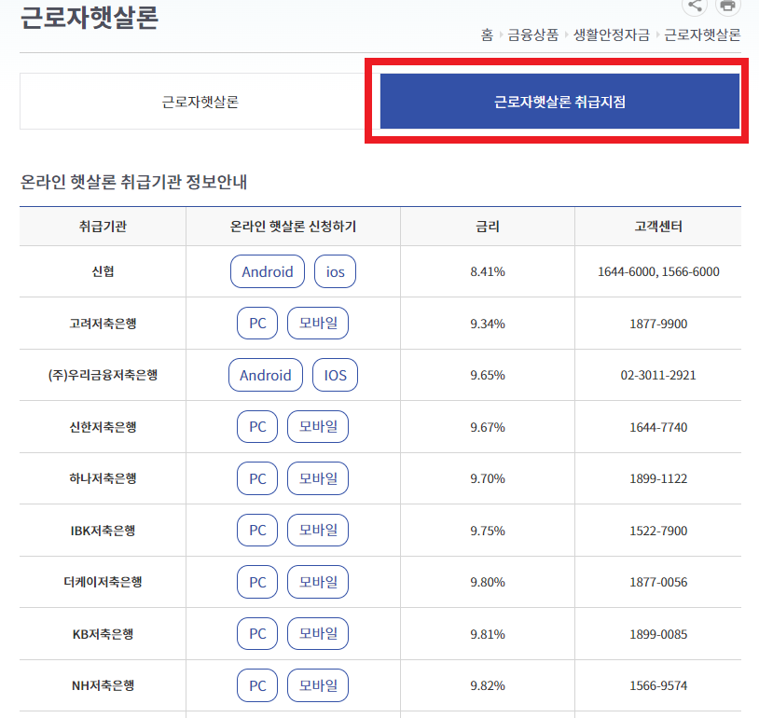Image resolution: width=759 pixels, height=718 pixels.
Task: Click phone number 02-3011-2921
Action: [x=658, y=375]
